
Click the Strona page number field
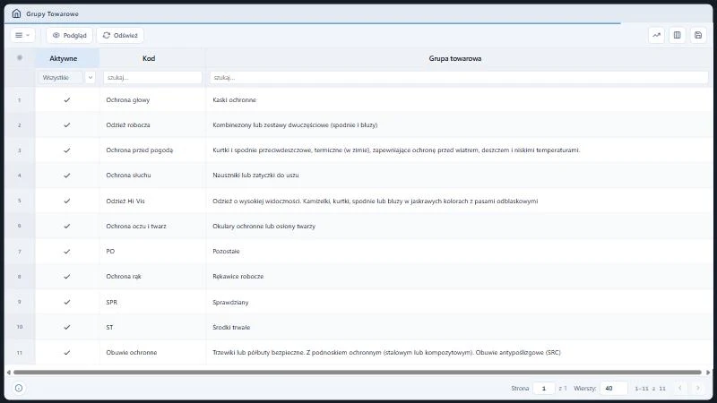click(x=544, y=388)
